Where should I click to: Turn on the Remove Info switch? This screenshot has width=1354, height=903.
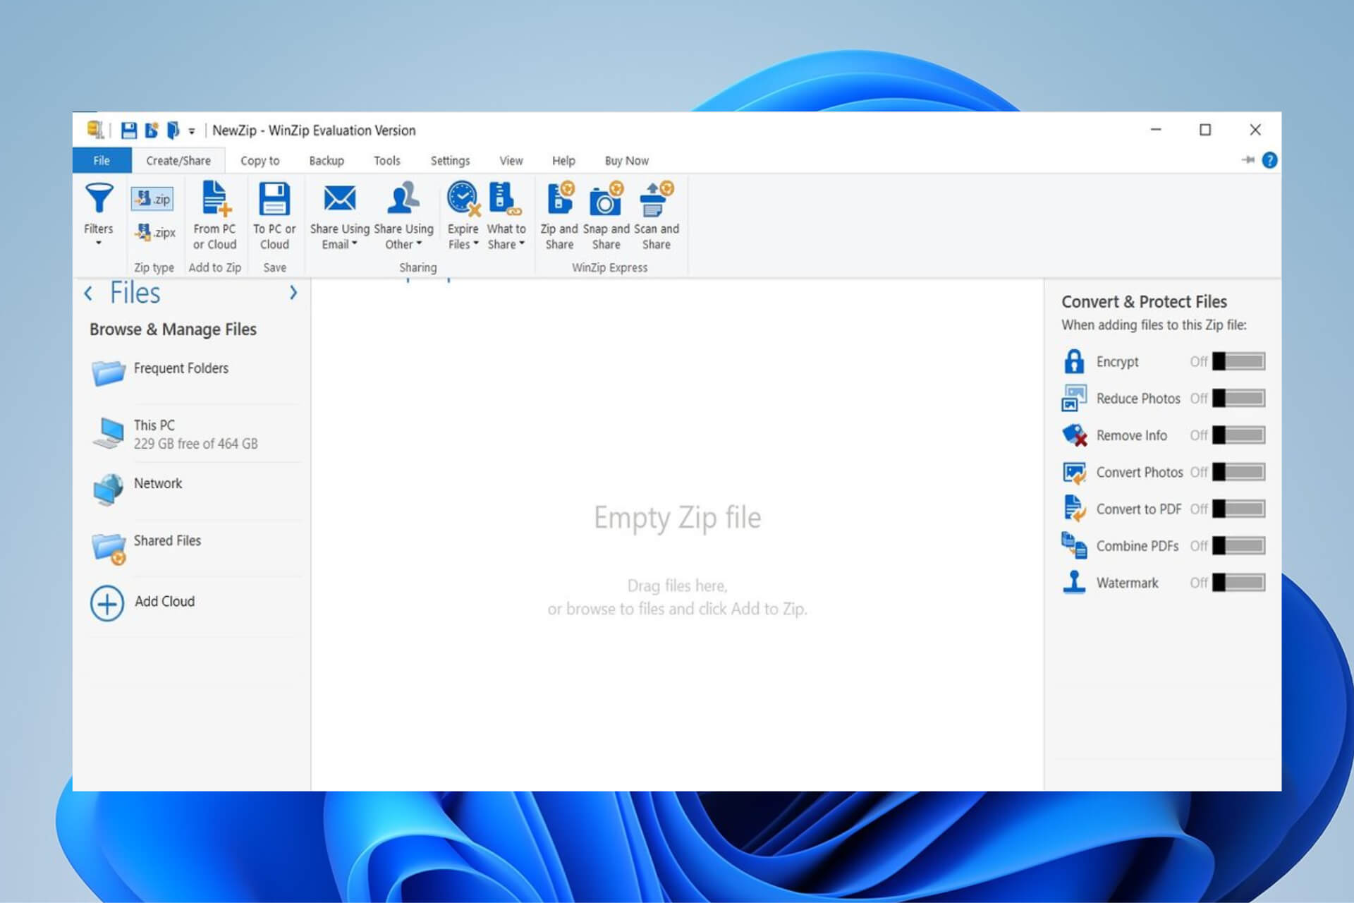click(x=1238, y=435)
